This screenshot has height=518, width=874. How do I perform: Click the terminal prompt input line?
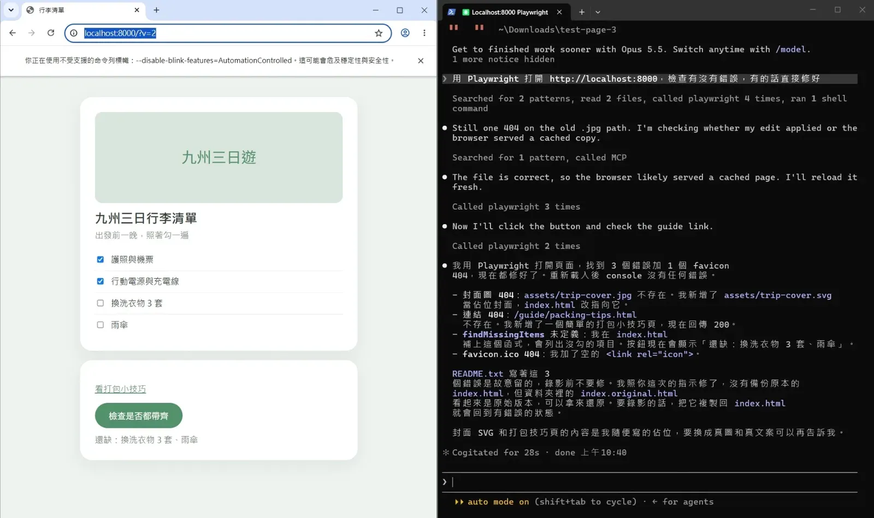point(650,482)
